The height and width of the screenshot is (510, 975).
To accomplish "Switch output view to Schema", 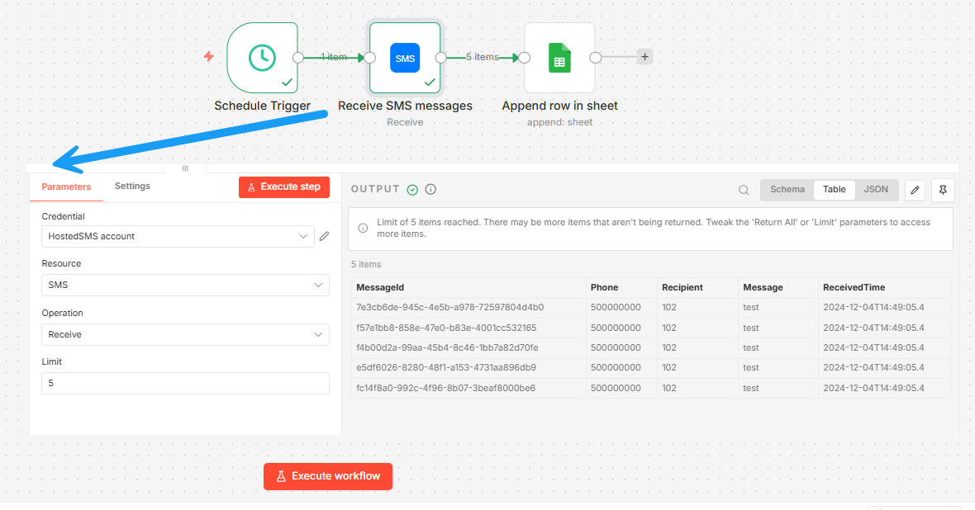I will pyautogui.click(x=787, y=190).
